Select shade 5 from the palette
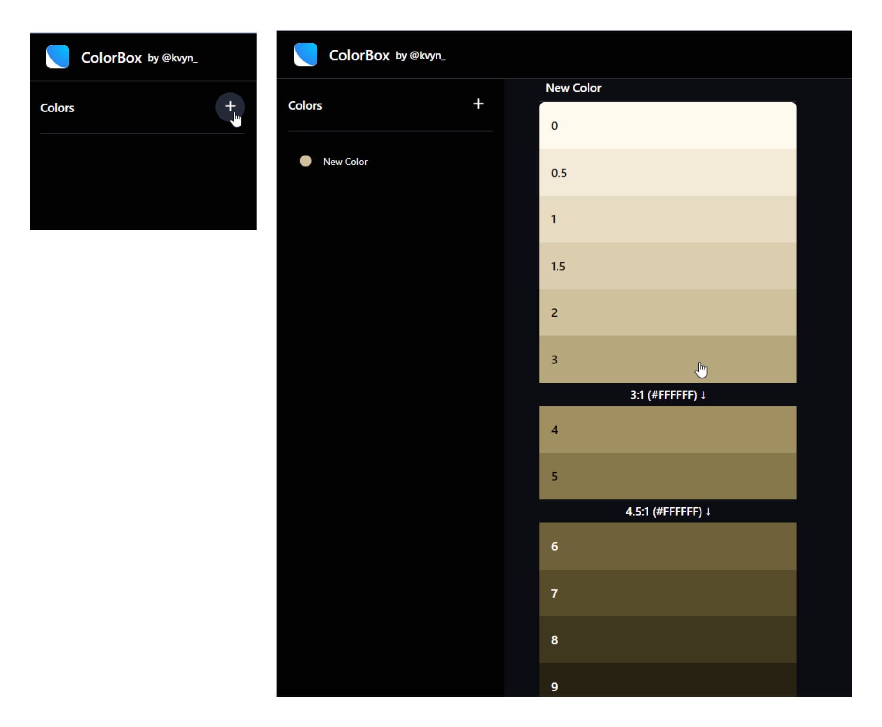Screen dimensions: 882x727 [667, 476]
